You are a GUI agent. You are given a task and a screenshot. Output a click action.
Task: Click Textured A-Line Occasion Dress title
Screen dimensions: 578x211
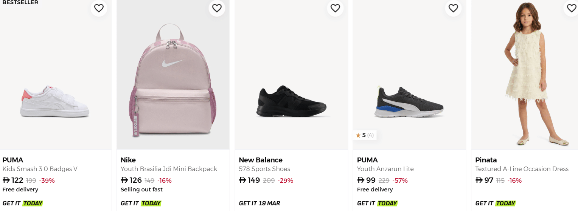522,169
